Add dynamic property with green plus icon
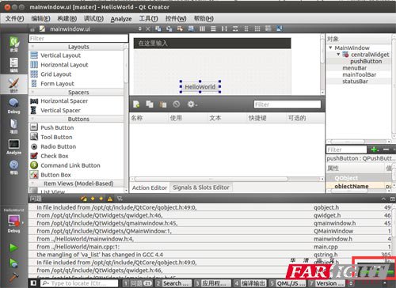This screenshot has width=396, height=288. tap(375, 150)
